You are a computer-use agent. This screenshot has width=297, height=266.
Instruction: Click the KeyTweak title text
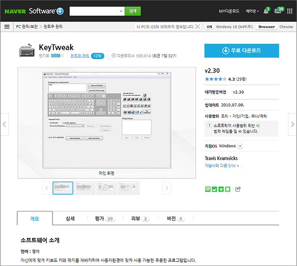coord(56,47)
